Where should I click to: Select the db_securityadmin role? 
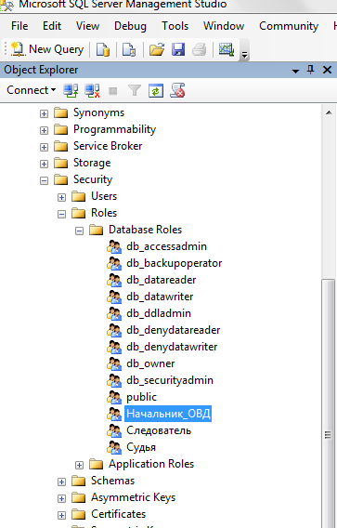point(170,380)
